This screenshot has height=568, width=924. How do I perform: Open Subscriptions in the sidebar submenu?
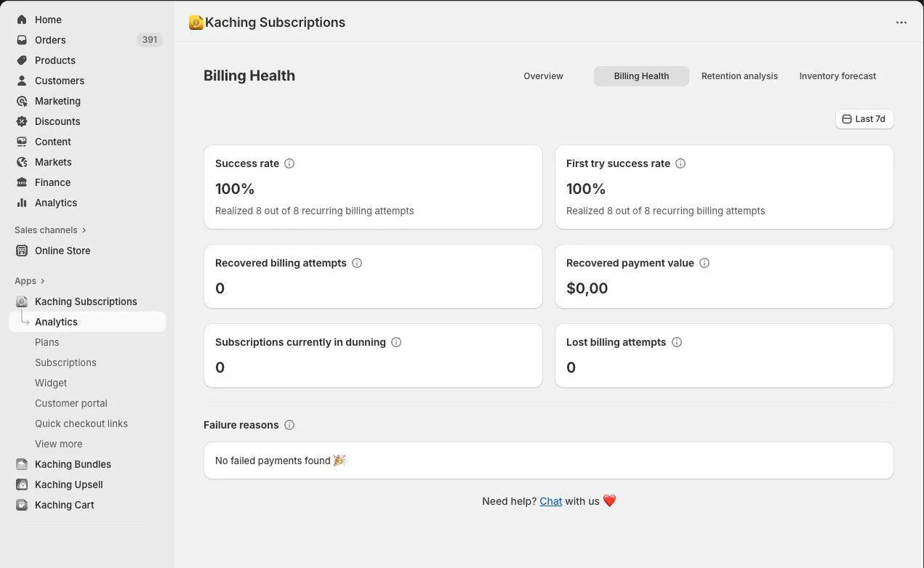point(65,362)
